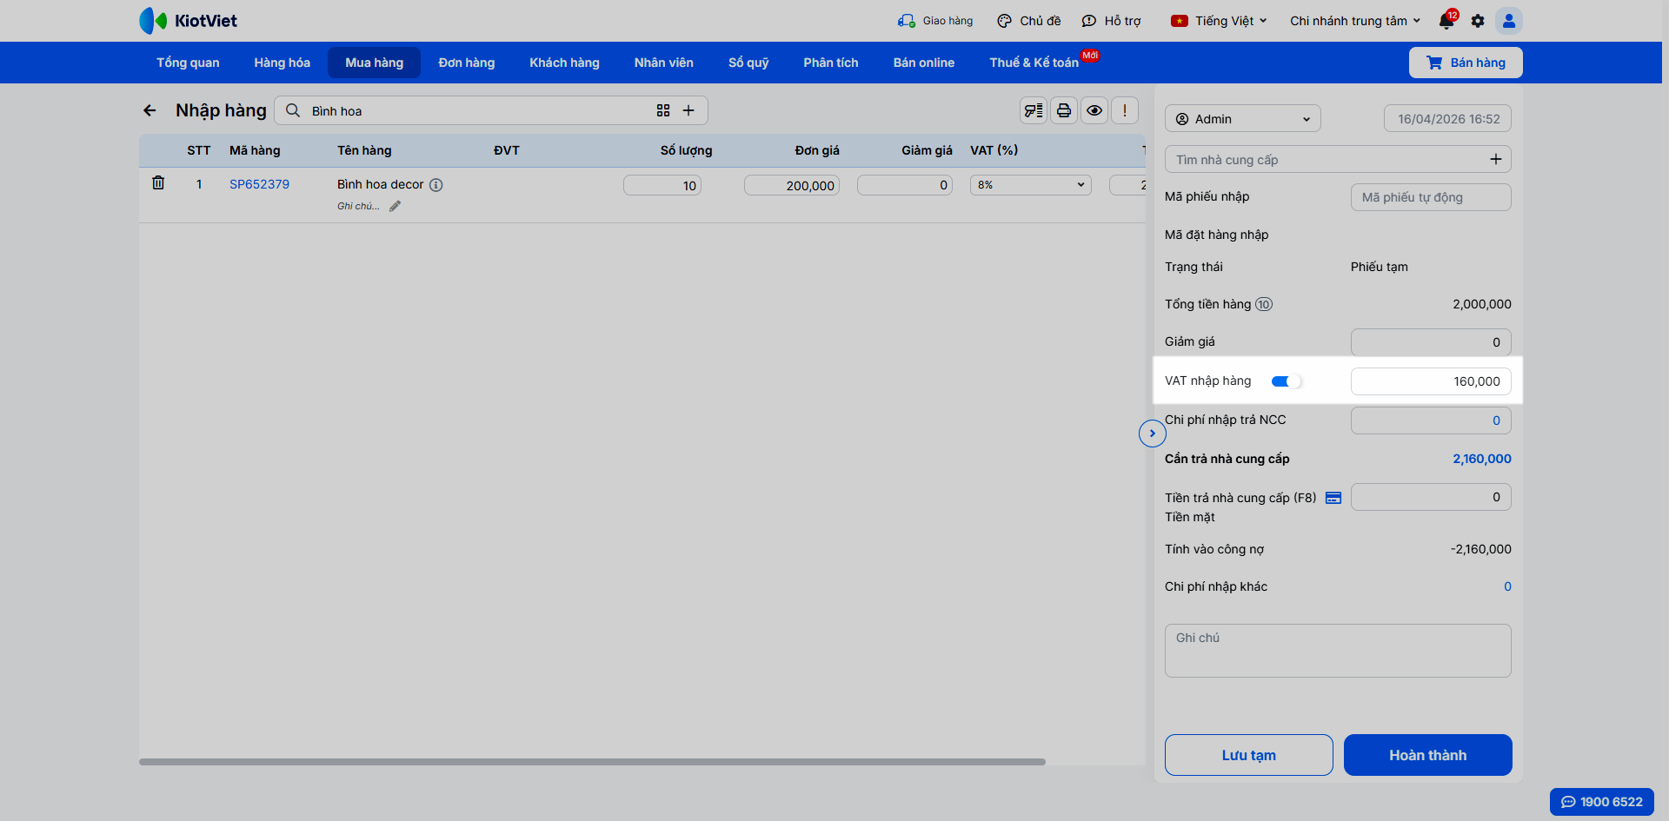This screenshot has width=1669, height=821.
Task: Open the user account avatar
Action: (x=1509, y=21)
